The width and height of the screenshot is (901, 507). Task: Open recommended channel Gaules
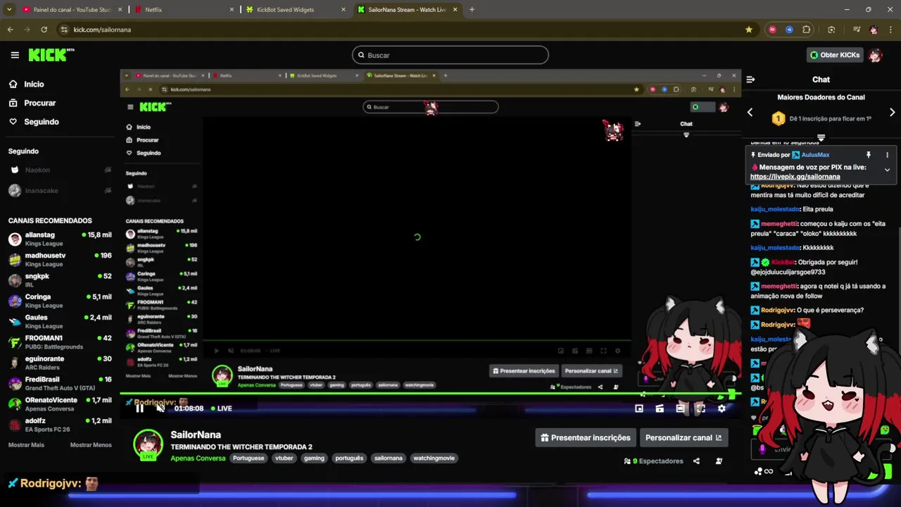tap(60, 321)
